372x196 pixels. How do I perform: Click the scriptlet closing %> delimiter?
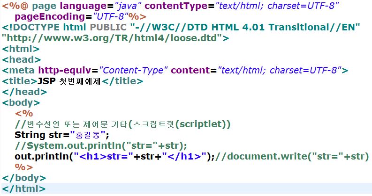pos(24,167)
